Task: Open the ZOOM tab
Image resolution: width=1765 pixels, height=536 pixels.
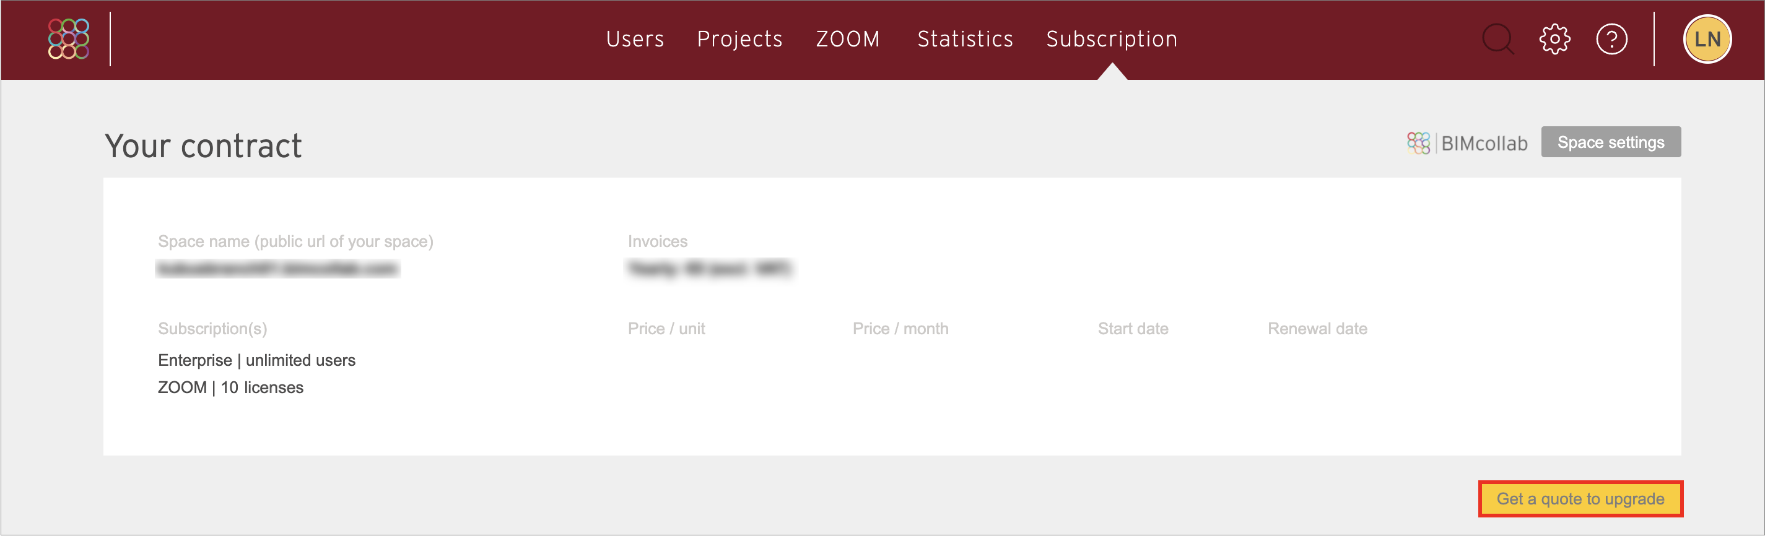Action: pos(848,39)
